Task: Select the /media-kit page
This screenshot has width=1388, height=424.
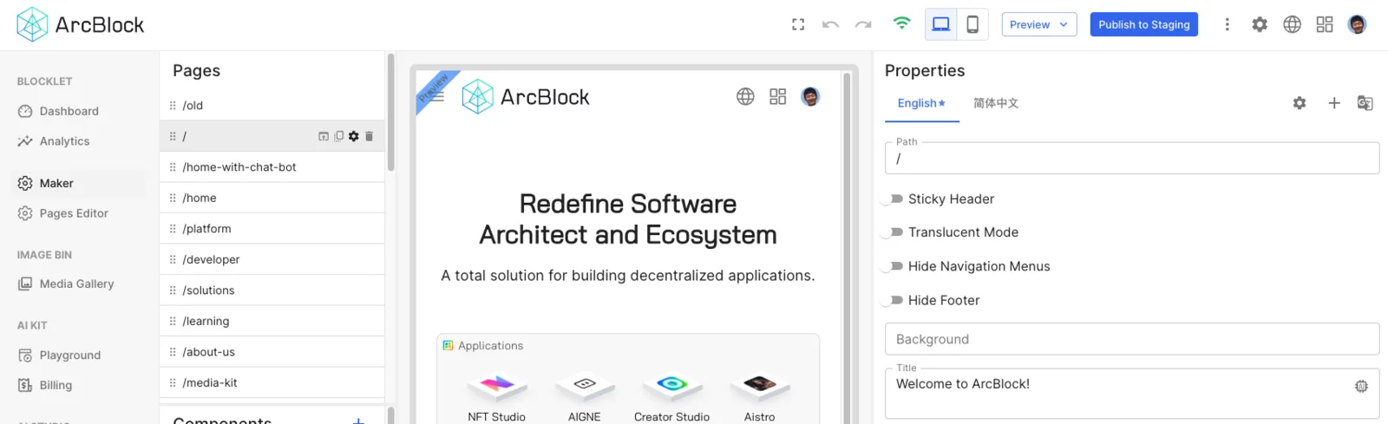Action: click(272, 382)
